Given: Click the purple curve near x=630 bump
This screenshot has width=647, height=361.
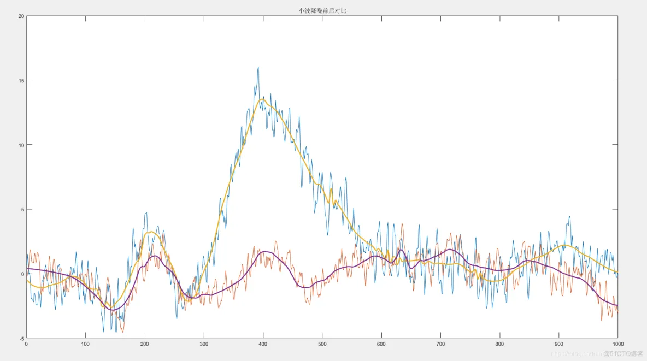Looking at the screenshot, I should [x=402, y=250].
